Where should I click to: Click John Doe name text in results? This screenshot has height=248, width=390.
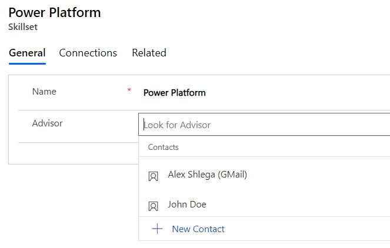coord(187,205)
